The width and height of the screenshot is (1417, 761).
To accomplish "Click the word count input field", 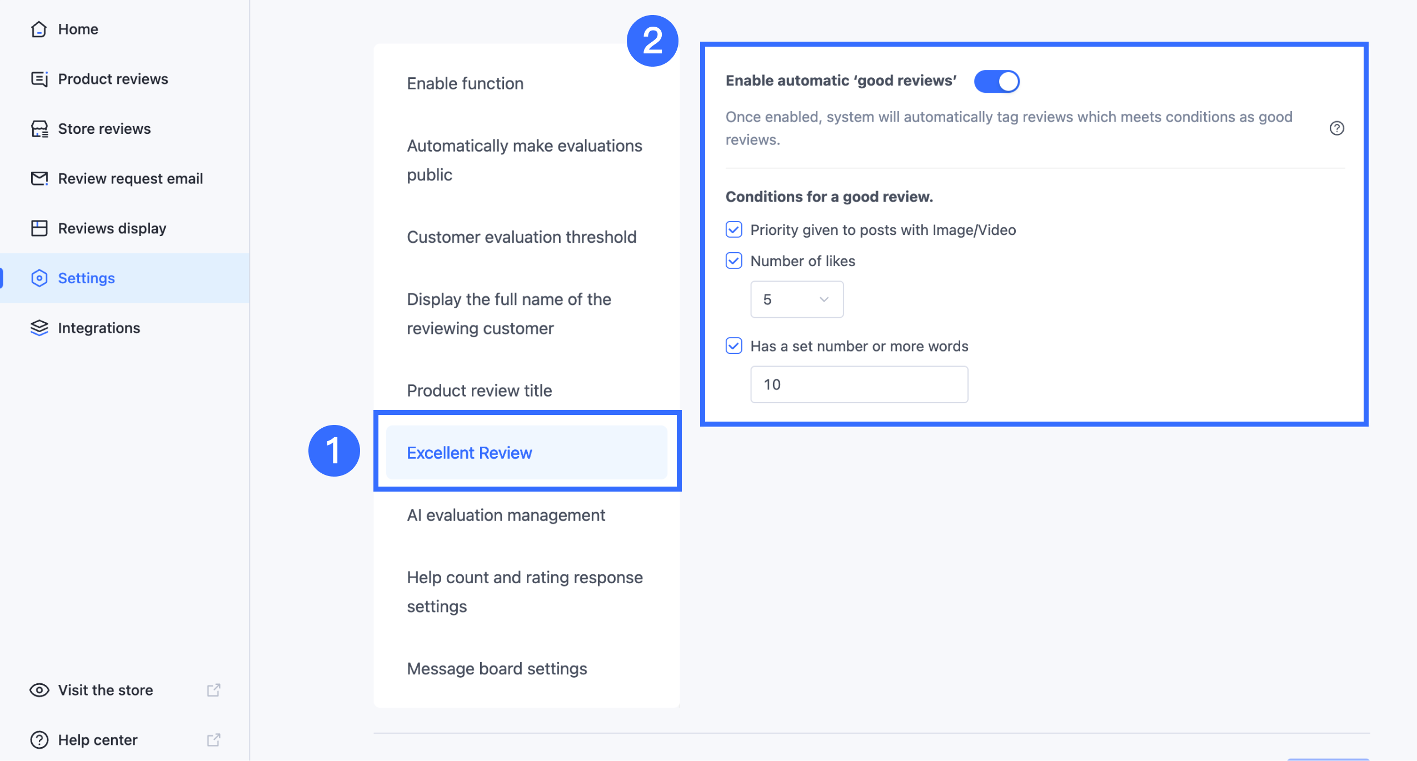I will coord(859,384).
